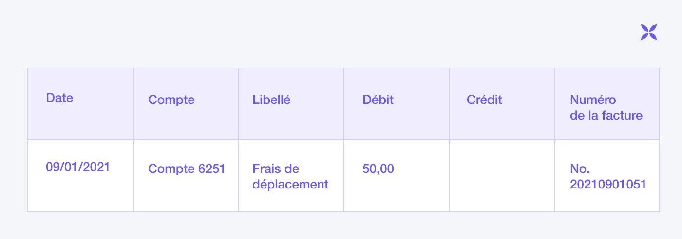682x239 pixels.
Task: Click the Frais de déplacement label cell
Action: coord(290,176)
